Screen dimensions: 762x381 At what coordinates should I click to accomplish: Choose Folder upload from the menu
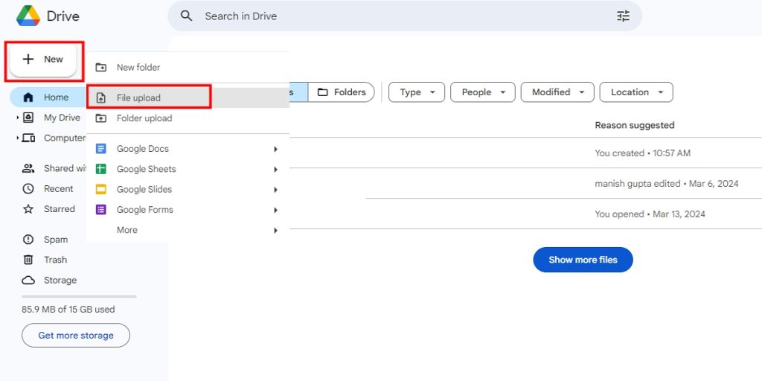point(188,118)
